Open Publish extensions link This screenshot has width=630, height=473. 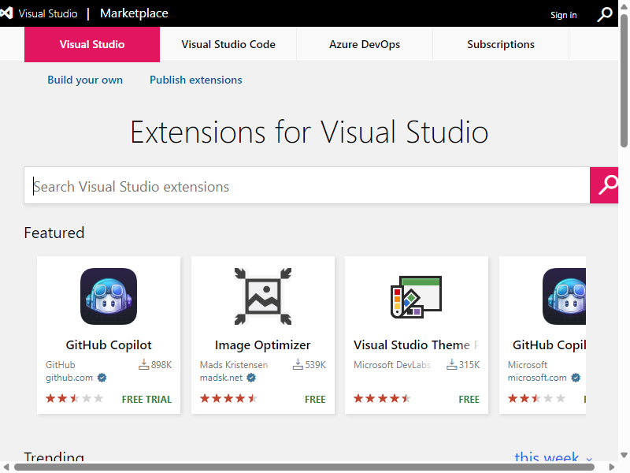(195, 80)
